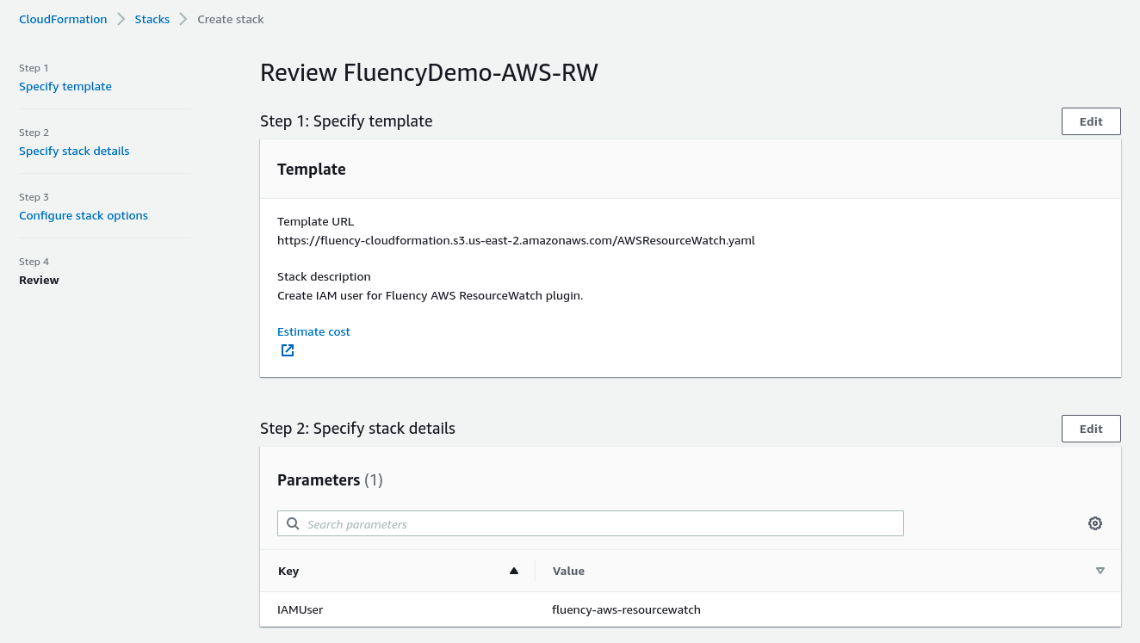Click the Step 1: Specify template heading
The width and height of the screenshot is (1140, 643).
(x=346, y=121)
